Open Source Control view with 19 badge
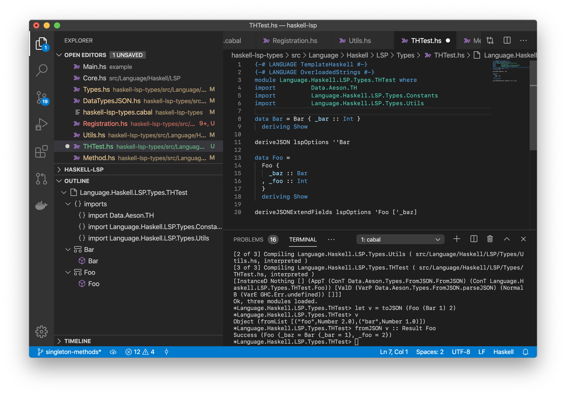The height and width of the screenshot is (396, 566). pos(42,98)
